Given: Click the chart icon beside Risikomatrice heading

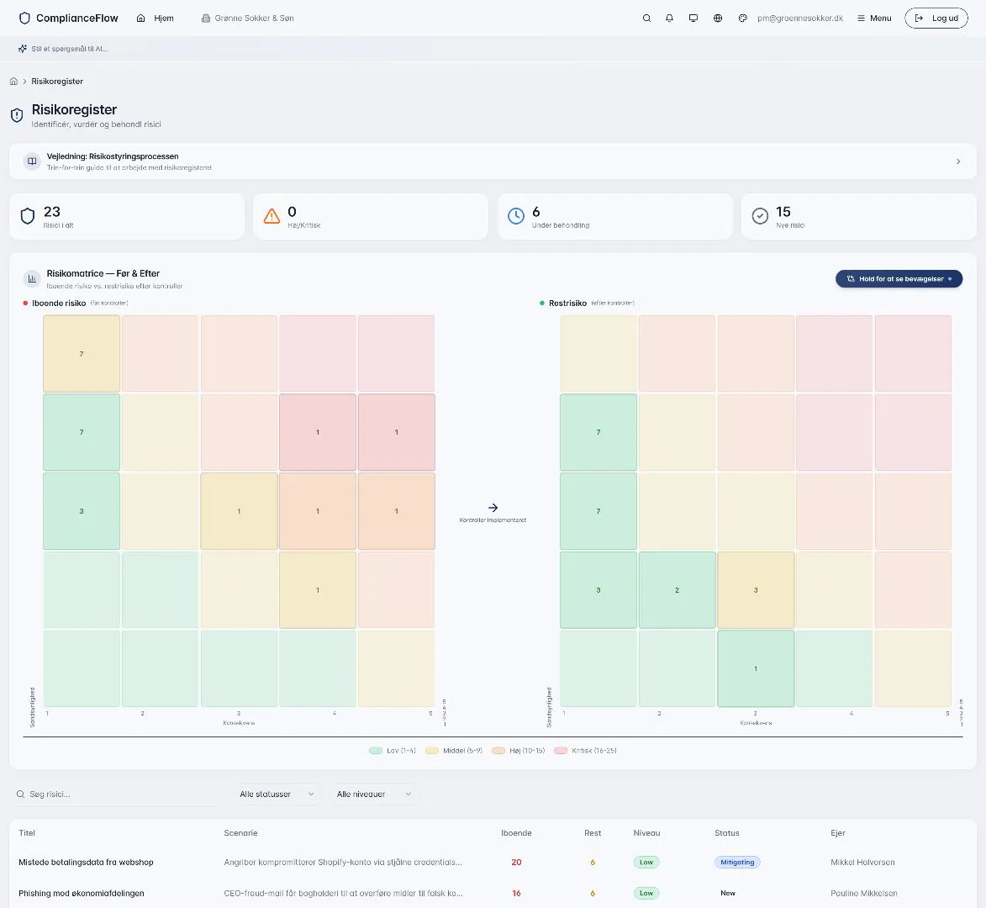Looking at the screenshot, I should tap(31, 278).
